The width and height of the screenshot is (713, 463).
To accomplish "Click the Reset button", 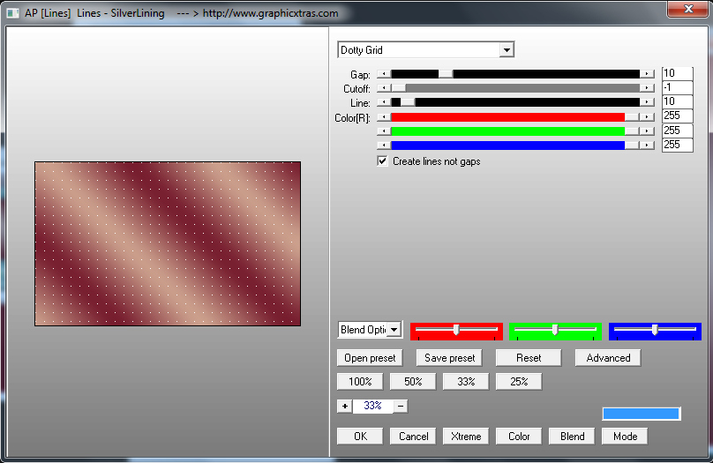I will click(529, 358).
